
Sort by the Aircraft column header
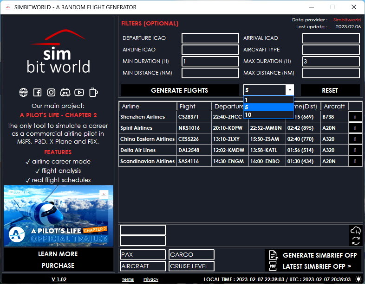click(x=335, y=107)
